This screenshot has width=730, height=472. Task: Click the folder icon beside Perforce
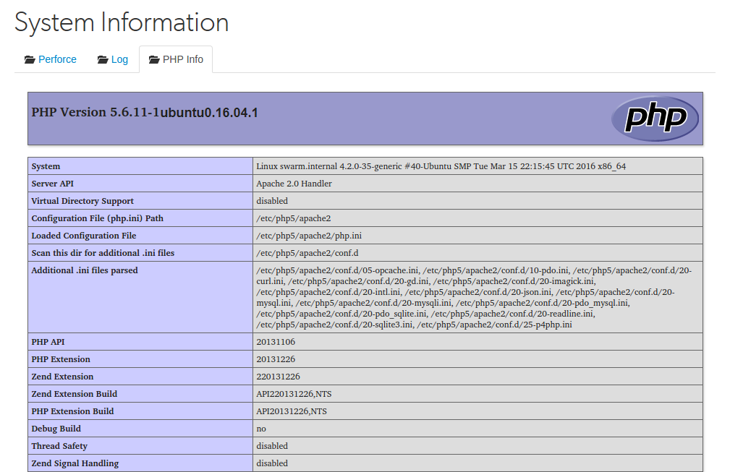pos(30,59)
